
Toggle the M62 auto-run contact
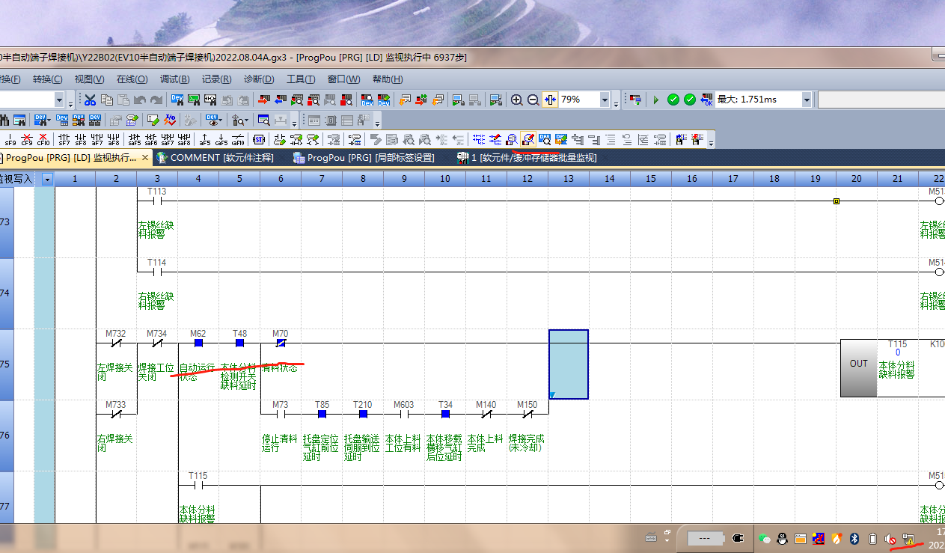[x=198, y=343]
